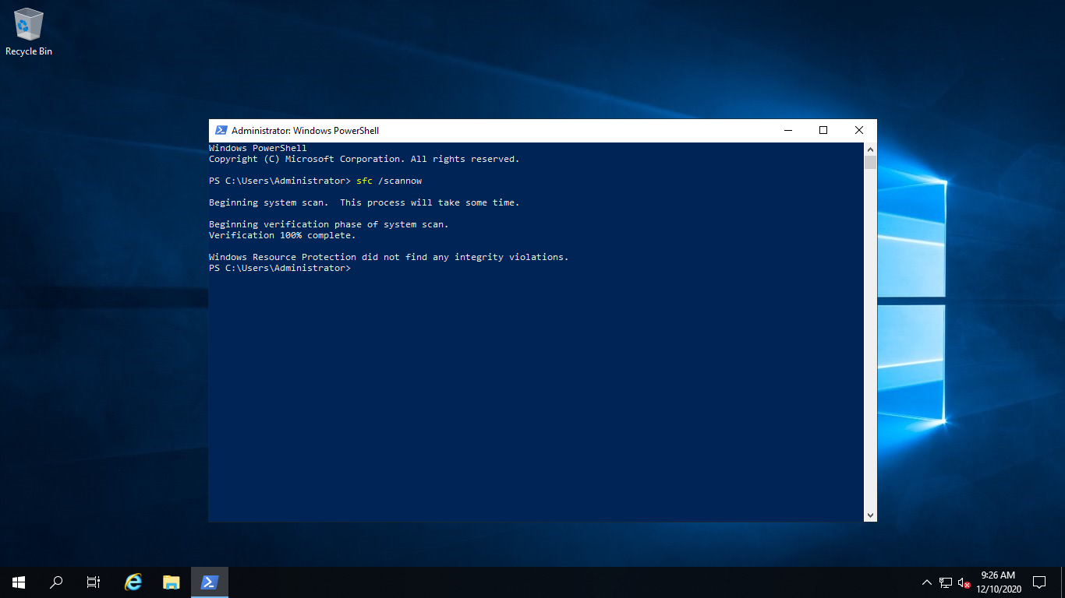The height and width of the screenshot is (598, 1065).
Task: Select the PowerShell taskbar button
Action: [209, 582]
